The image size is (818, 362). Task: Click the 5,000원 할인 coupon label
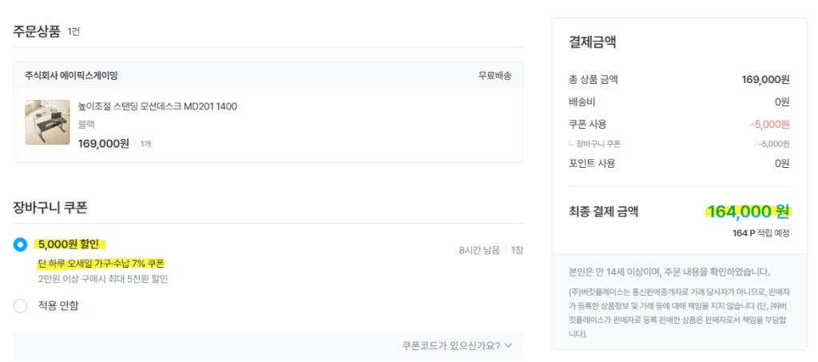click(69, 244)
